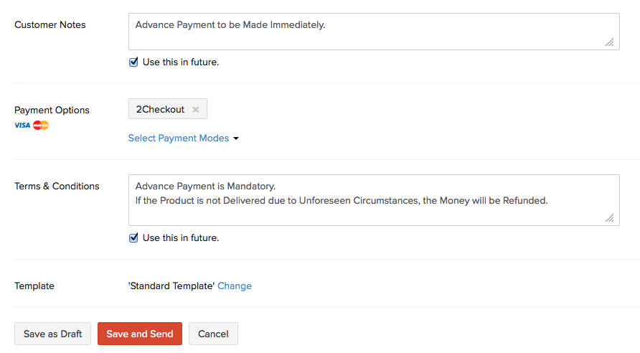
Task: Select the 2Checkout payment tag
Action: click(160, 110)
